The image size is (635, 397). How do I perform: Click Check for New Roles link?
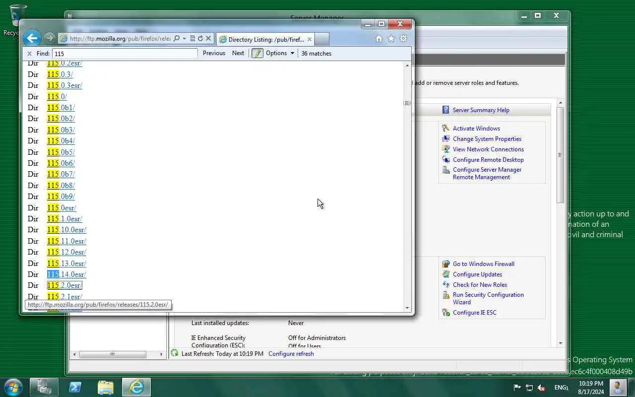(x=480, y=285)
